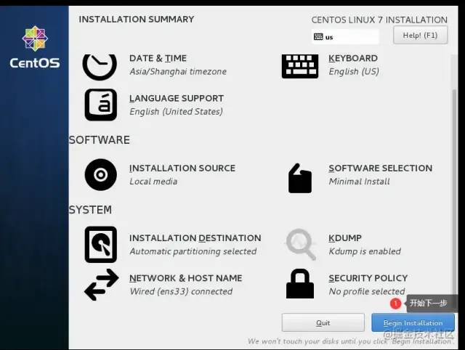Open Network & Host Name arrows icon
465x350 pixels.
point(101,285)
